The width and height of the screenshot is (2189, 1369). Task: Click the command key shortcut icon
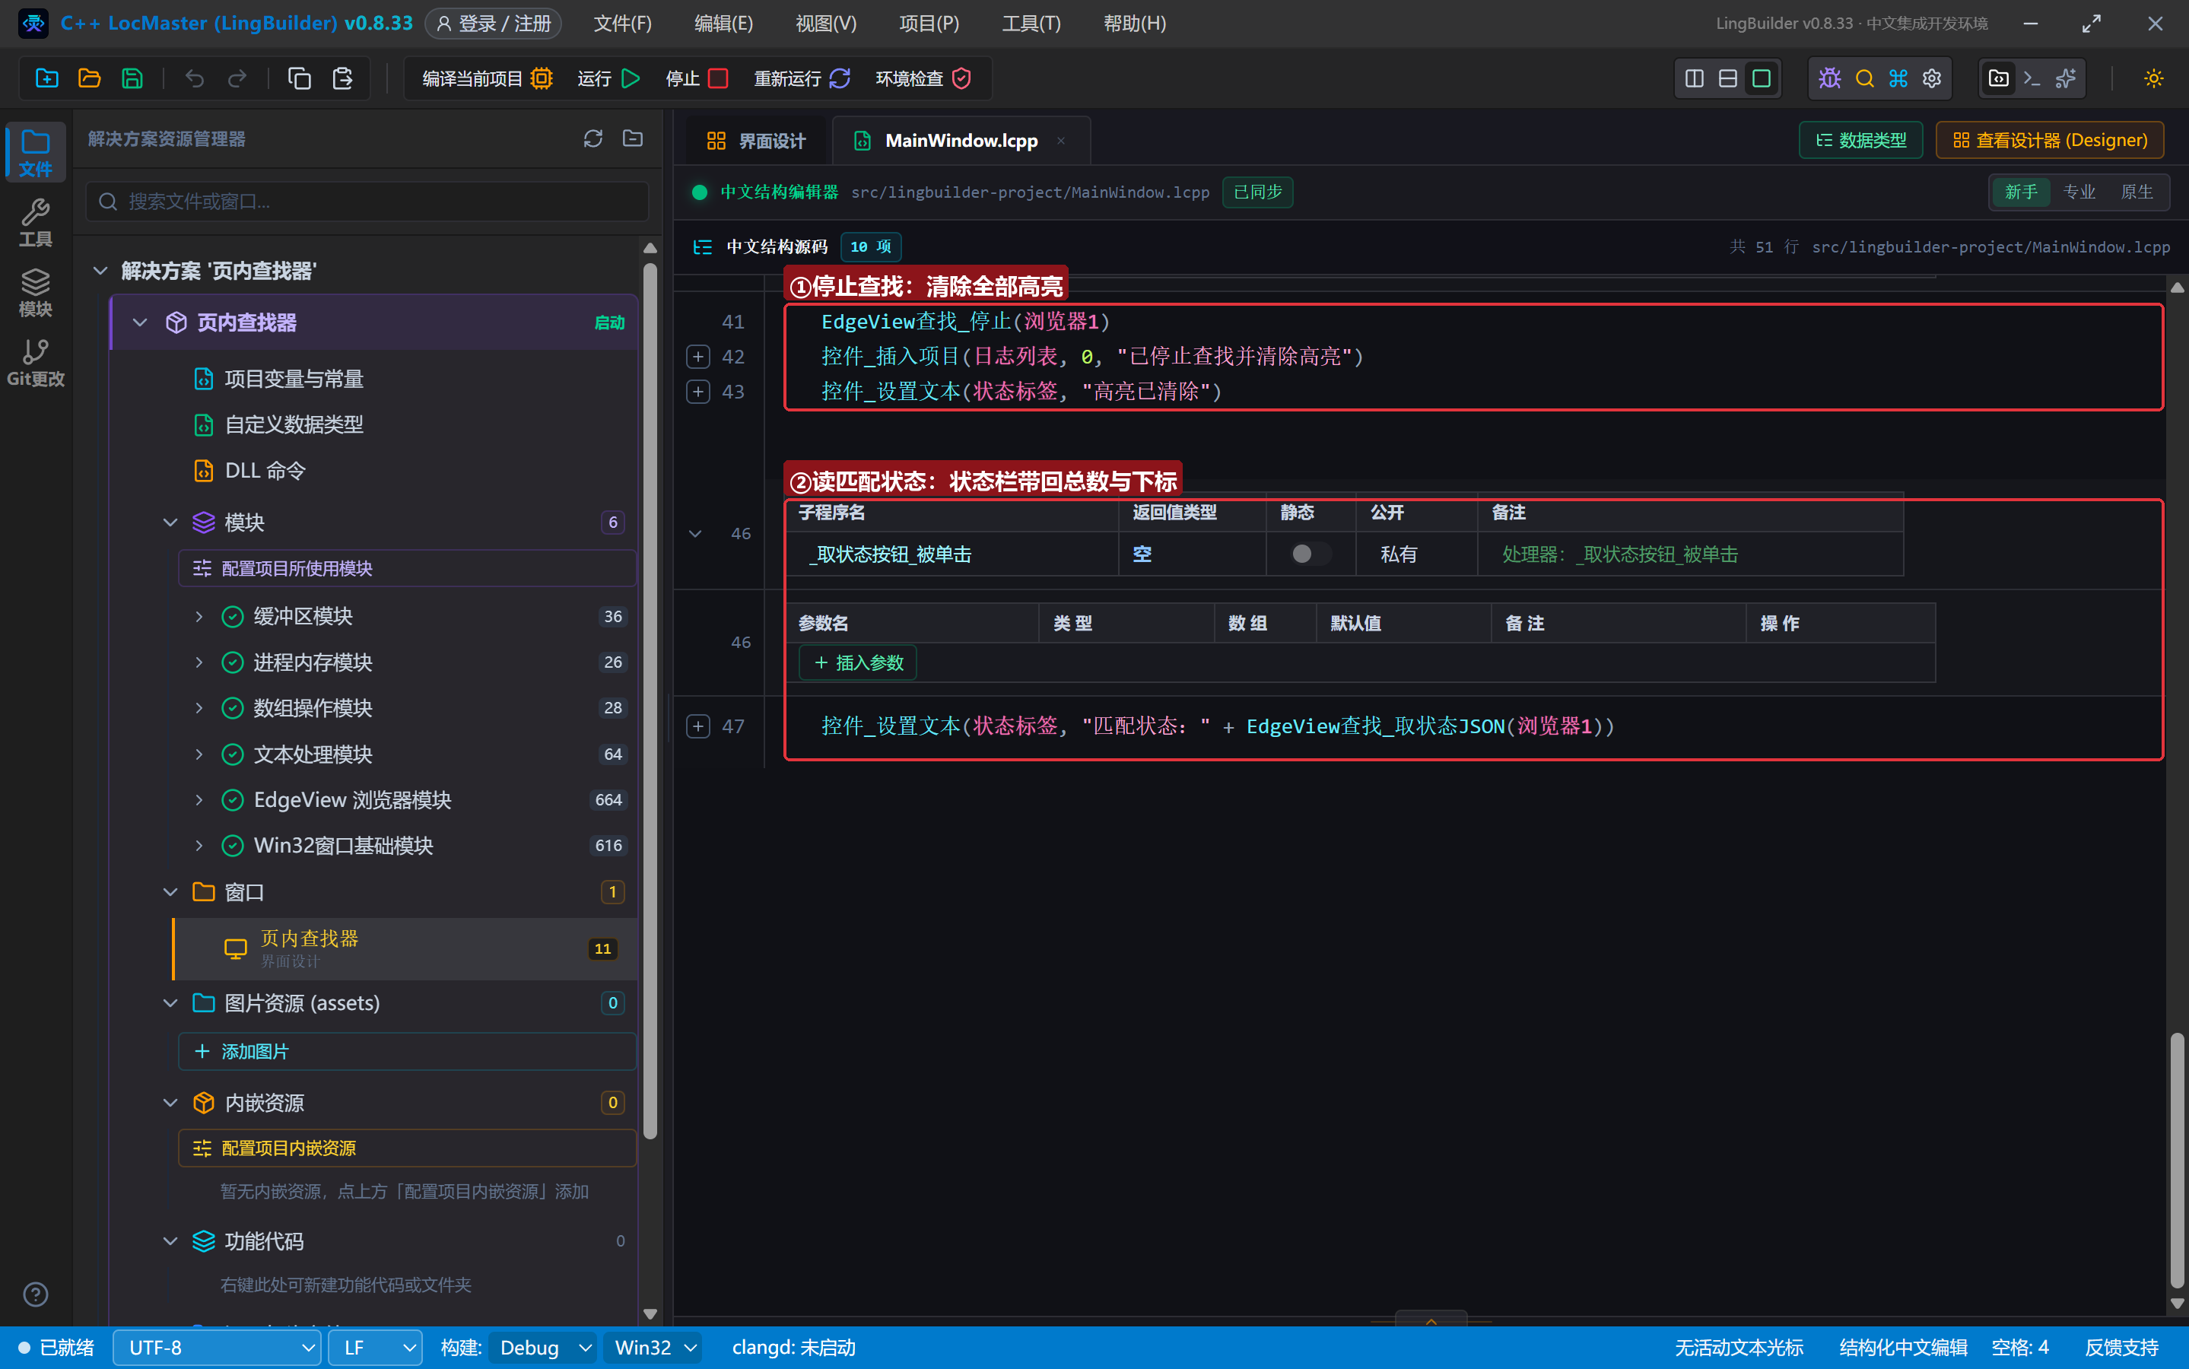point(1898,79)
